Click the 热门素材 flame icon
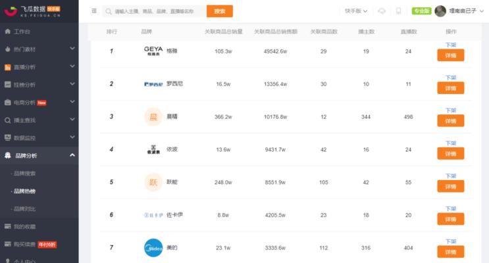Screen dimensions: 489x263 click(8, 49)
